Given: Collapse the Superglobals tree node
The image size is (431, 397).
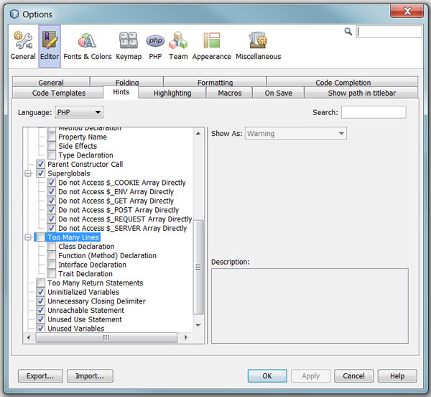Looking at the screenshot, I should pos(28,173).
